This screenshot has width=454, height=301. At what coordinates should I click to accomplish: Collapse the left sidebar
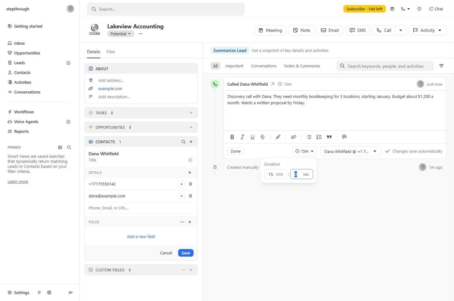(x=71, y=293)
